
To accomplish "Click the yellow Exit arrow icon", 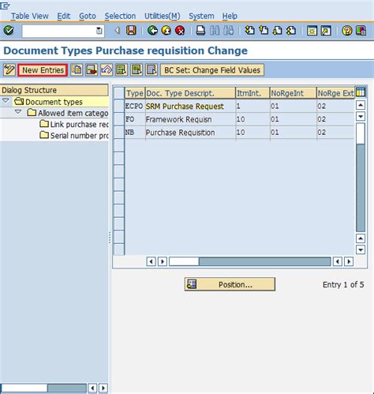I will coord(166,31).
